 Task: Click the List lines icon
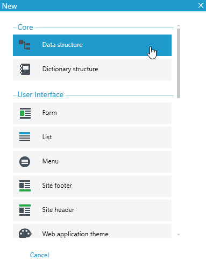pos(25,136)
